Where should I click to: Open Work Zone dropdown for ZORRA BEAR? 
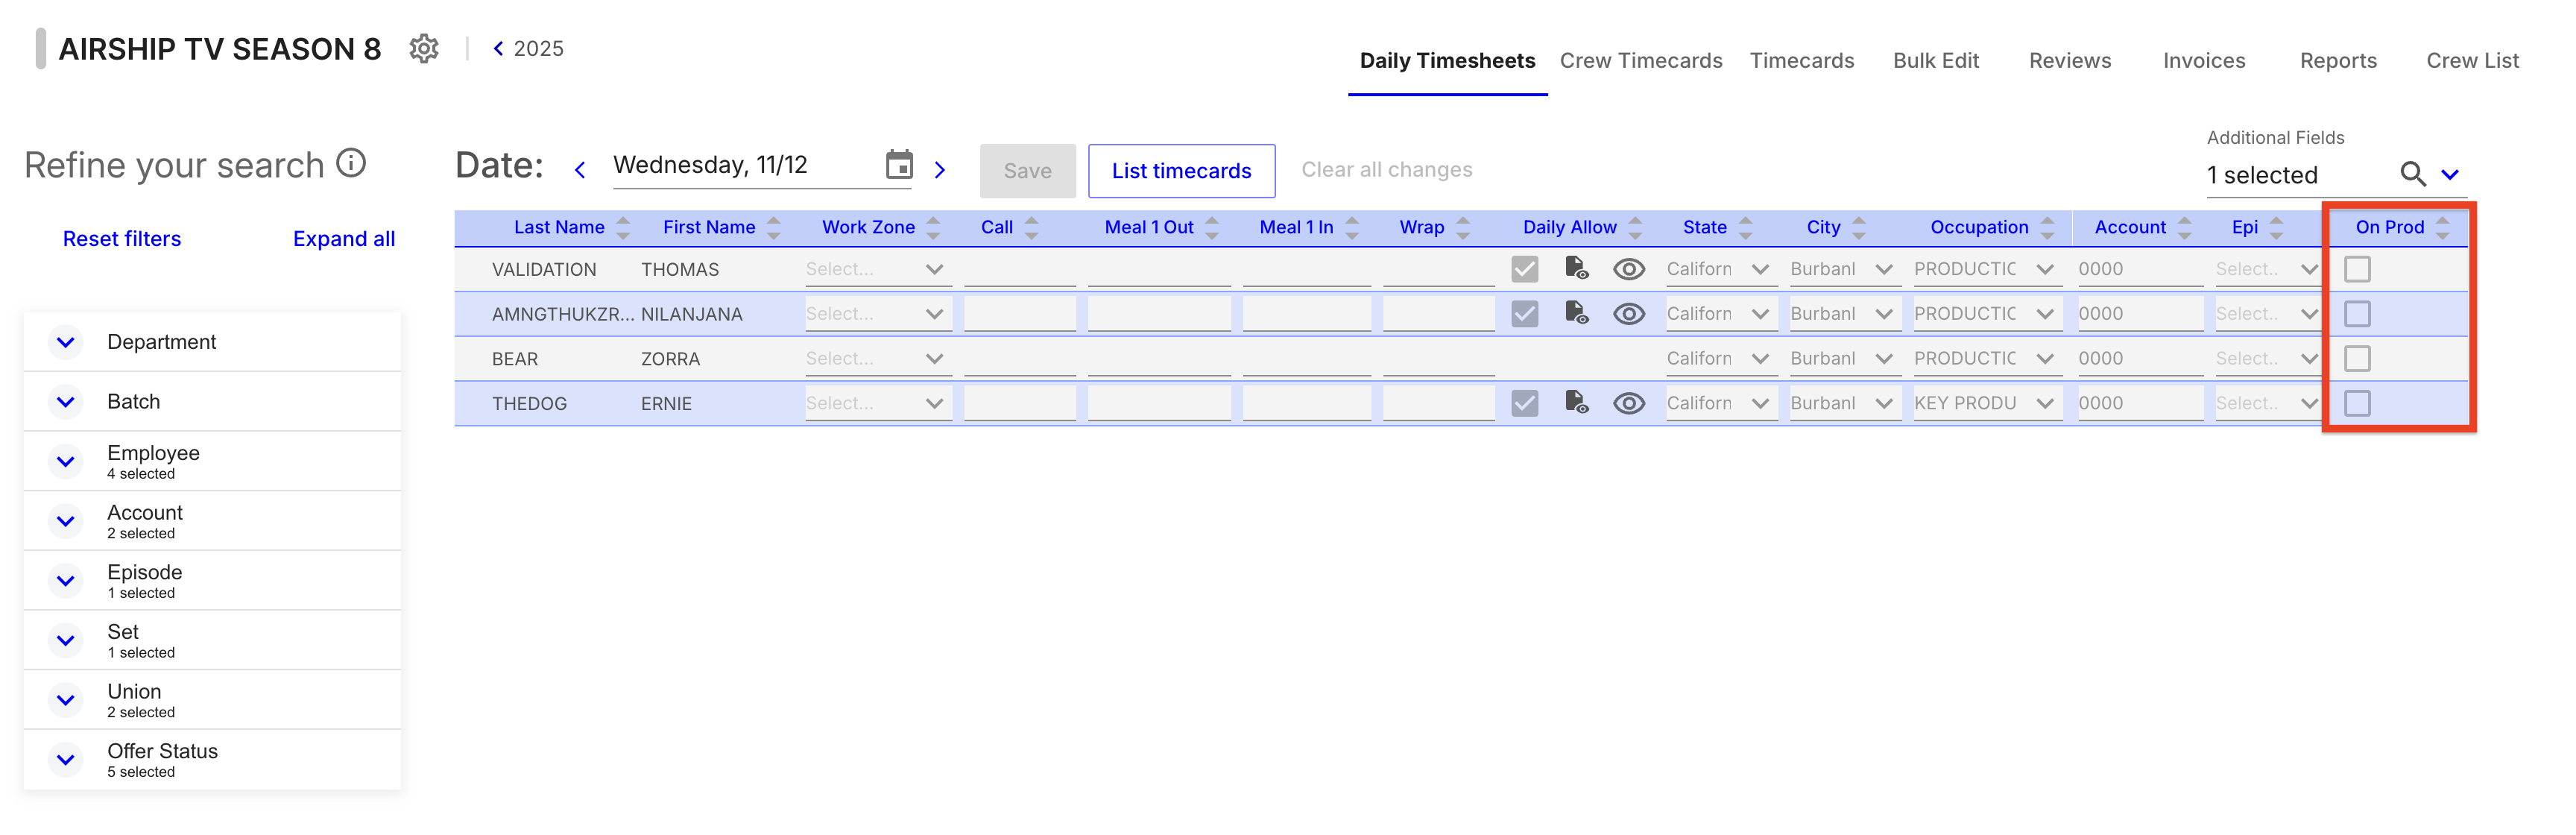pyautogui.click(x=877, y=358)
